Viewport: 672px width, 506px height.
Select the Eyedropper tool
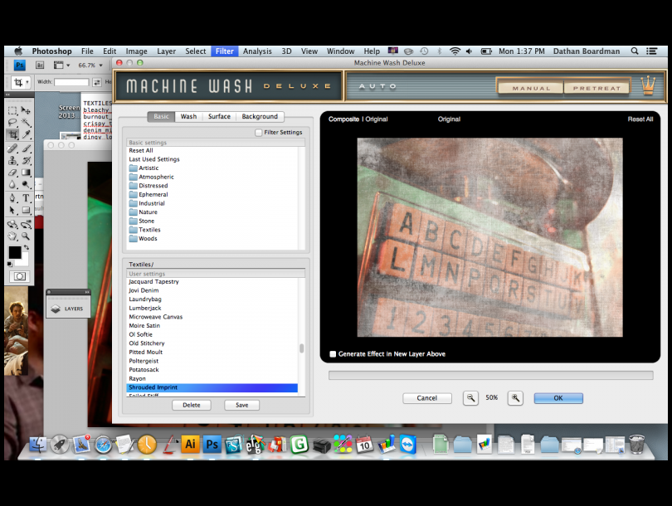point(26,135)
